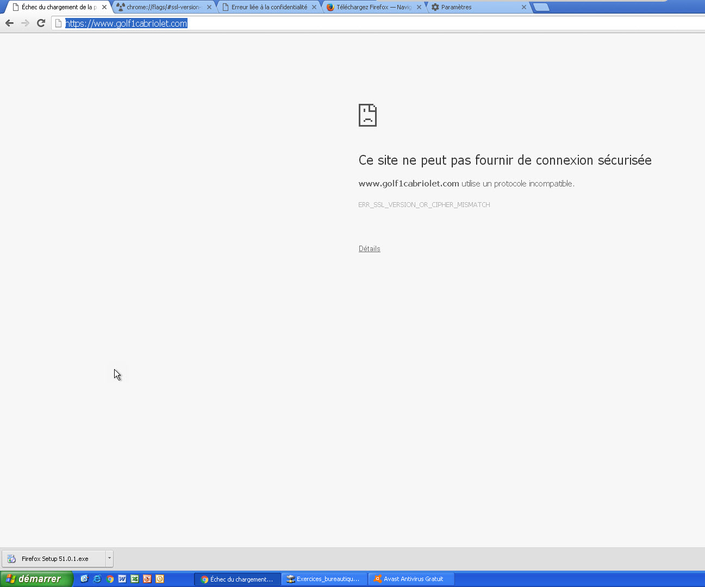This screenshot has width=705, height=587.
Task: Click the Détails link
Action: (x=369, y=248)
